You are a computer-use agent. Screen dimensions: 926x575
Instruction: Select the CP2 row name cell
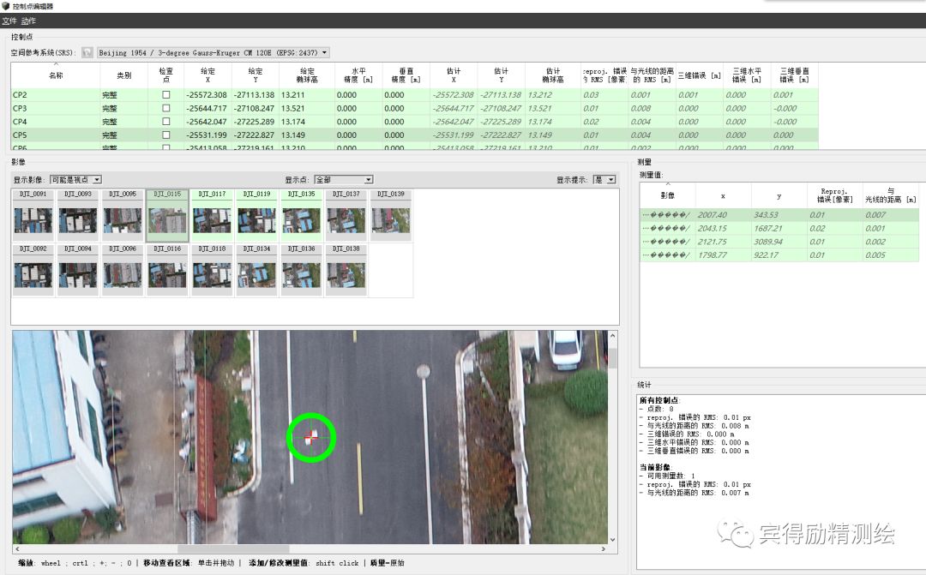(x=56, y=94)
